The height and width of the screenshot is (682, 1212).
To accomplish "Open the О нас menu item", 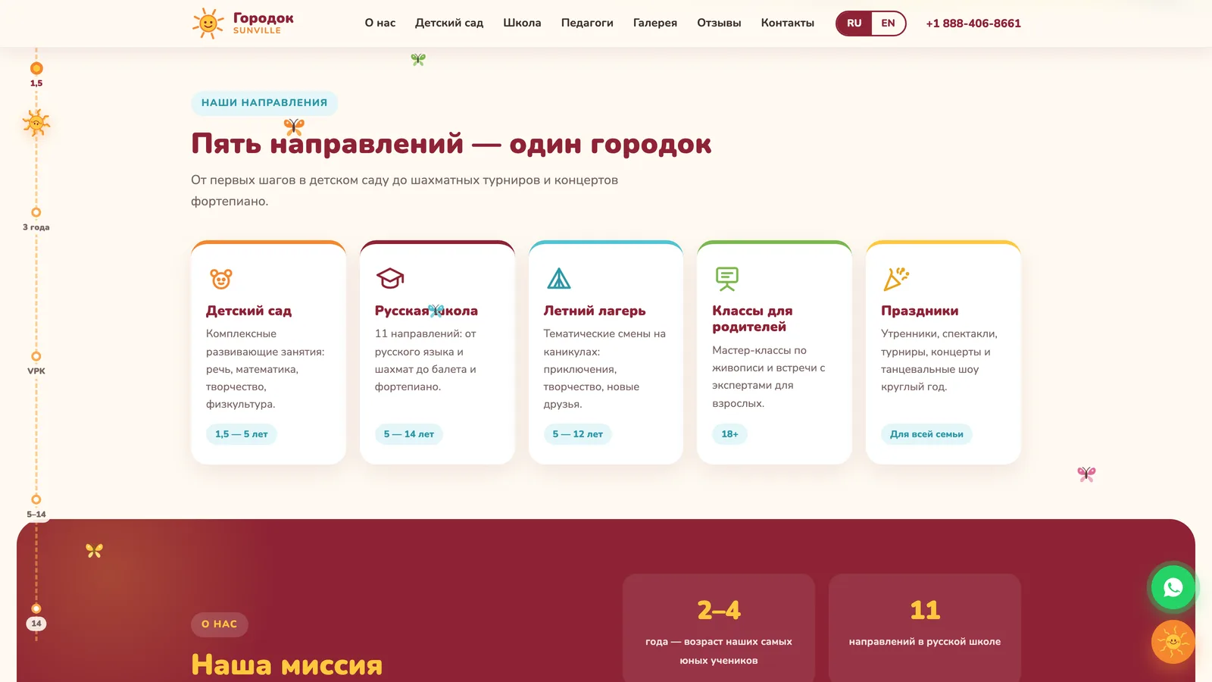I will 380,23.
